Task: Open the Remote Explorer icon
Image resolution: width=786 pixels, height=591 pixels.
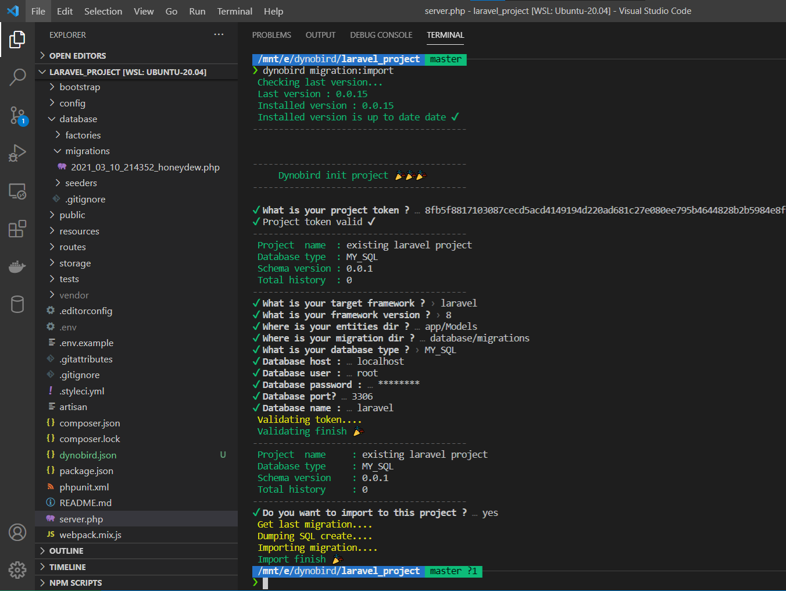Action: pyautogui.click(x=17, y=191)
